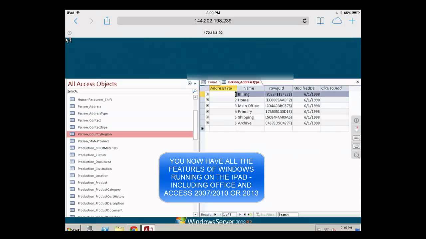Viewport: 426px width, 239px height.
Task: Tap the remote session mouse icon
Action: 356,129
